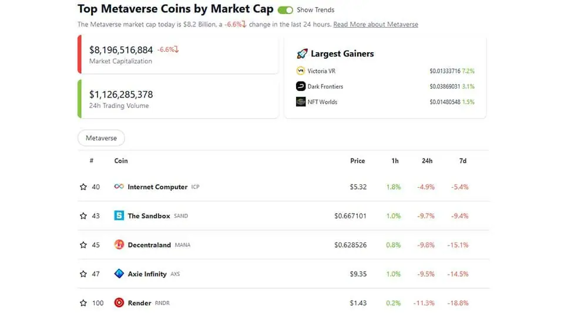
Task: Open the Render coin page
Action: 139,303
